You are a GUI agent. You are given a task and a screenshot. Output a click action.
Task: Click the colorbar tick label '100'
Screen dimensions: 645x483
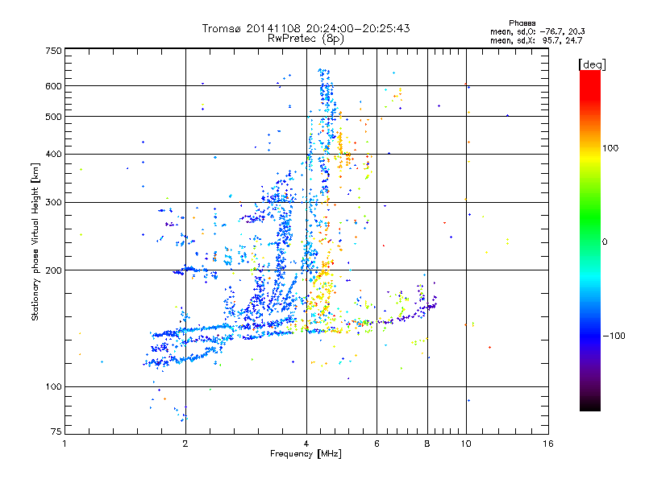point(610,148)
